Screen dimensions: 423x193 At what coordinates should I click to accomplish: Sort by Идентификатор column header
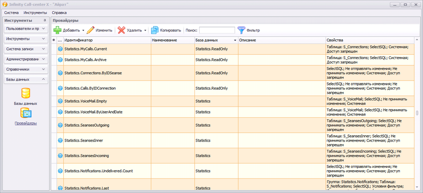tap(107, 40)
